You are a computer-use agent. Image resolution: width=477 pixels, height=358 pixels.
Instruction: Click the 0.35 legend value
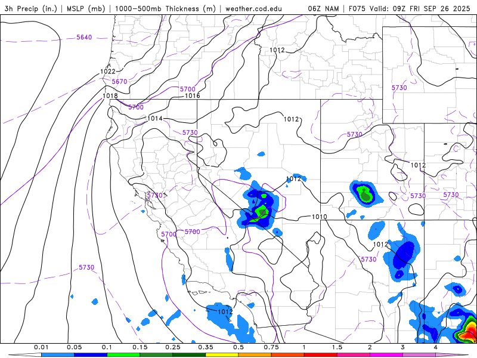[206, 347]
